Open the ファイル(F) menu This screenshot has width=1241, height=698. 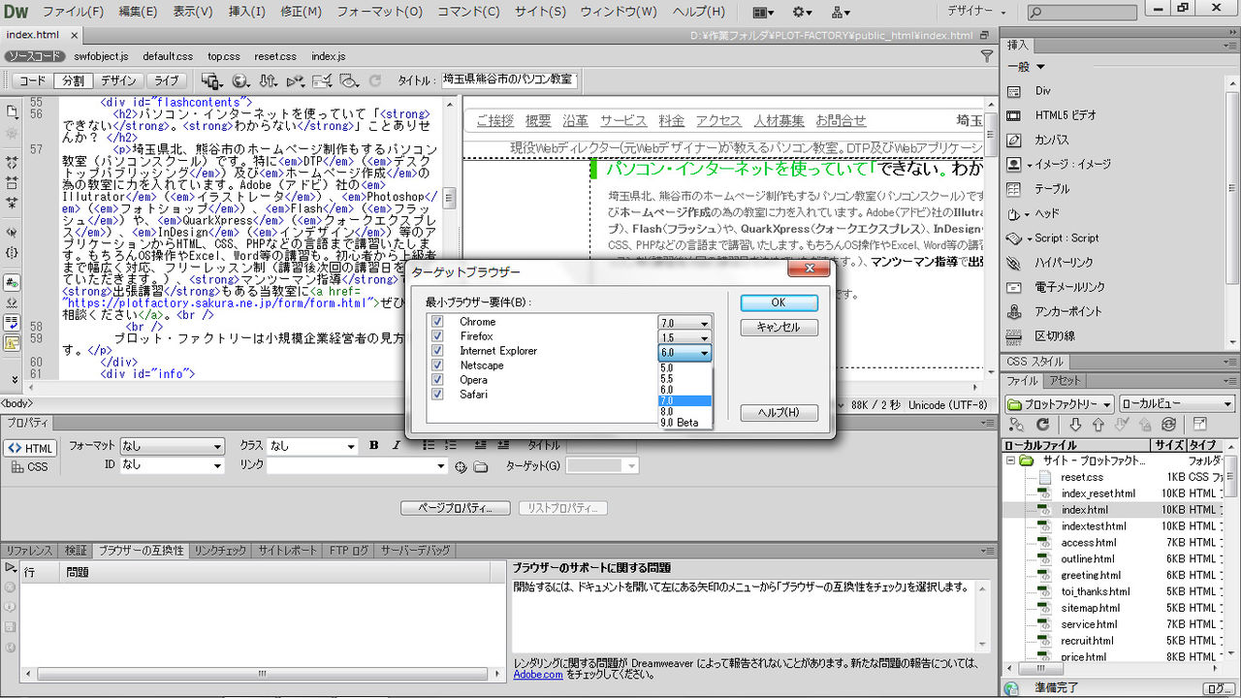[73, 12]
